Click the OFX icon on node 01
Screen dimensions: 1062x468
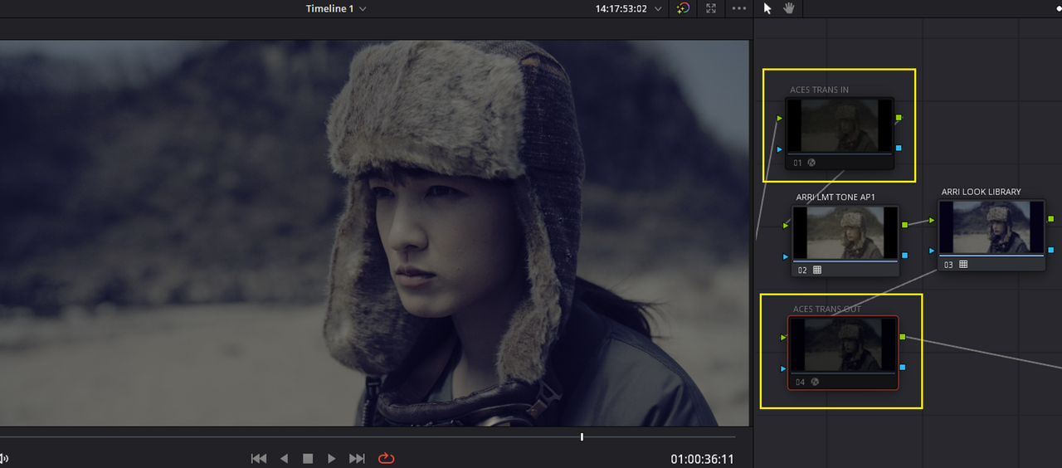[x=811, y=163]
